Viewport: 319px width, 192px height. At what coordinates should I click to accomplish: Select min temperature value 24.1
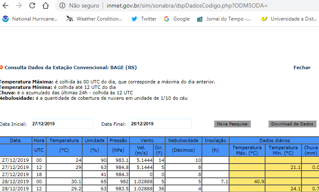coord(296,189)
